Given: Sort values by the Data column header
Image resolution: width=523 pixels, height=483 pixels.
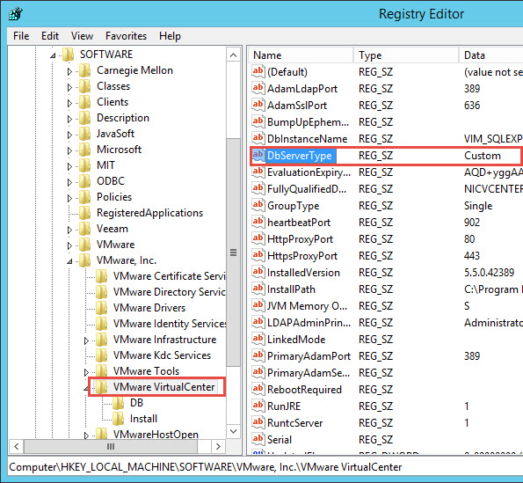Looking at the screenshot, I should (x=491, y=55).
